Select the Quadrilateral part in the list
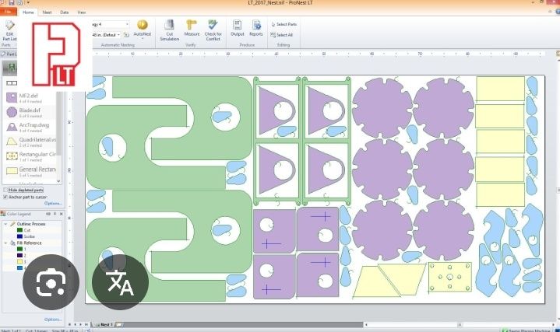 tap(30, 142)
